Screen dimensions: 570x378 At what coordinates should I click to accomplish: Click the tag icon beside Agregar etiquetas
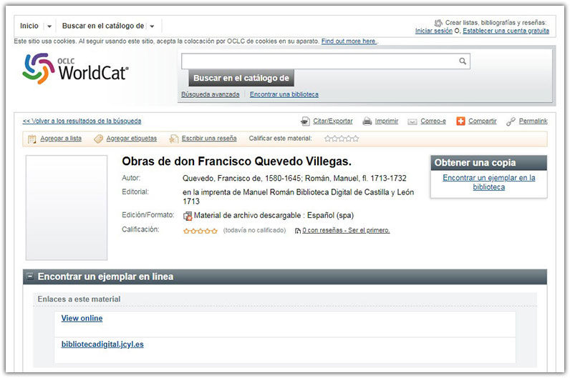[x=98, y=139]
